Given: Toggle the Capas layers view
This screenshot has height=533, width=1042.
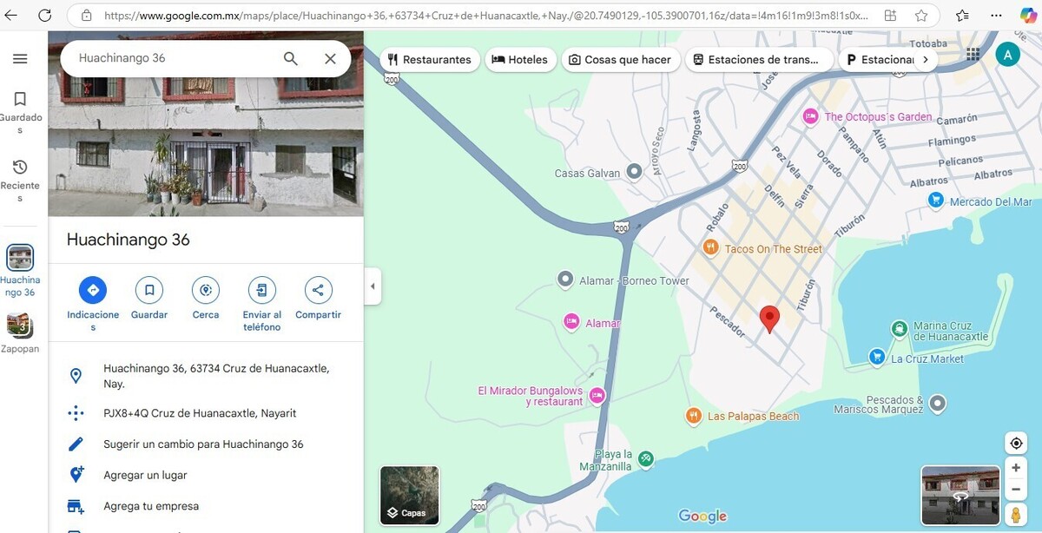Looking at the screenshot, I should click(x=410, y=497).
